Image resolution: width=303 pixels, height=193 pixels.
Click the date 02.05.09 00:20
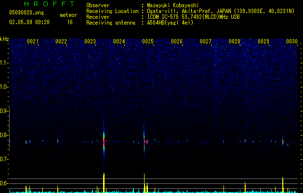(29, 22)
